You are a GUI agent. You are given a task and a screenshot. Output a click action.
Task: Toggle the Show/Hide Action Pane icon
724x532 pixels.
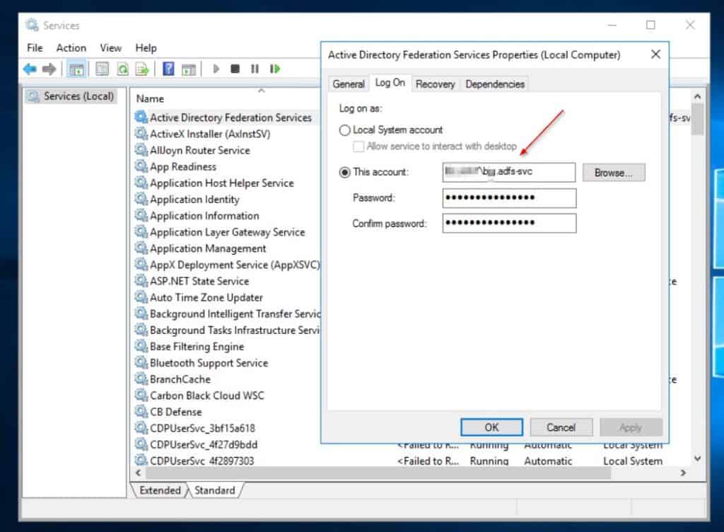click(x=188, y=69)
